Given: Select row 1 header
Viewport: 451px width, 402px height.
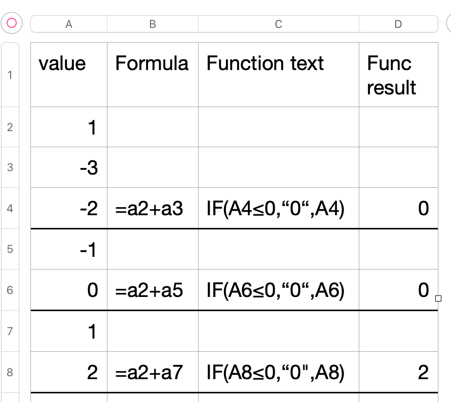Looking at the screenshot, I should coord(11,75).
